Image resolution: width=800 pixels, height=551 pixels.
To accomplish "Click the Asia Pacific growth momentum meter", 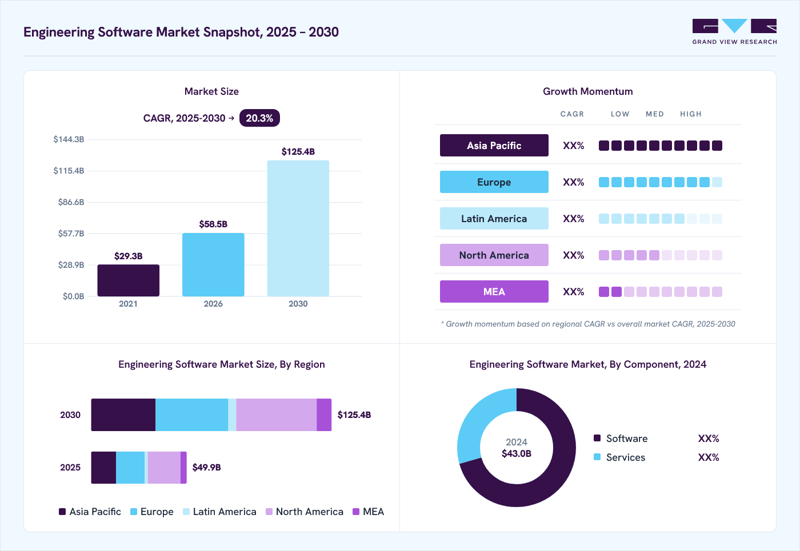I will coord(661,146).
